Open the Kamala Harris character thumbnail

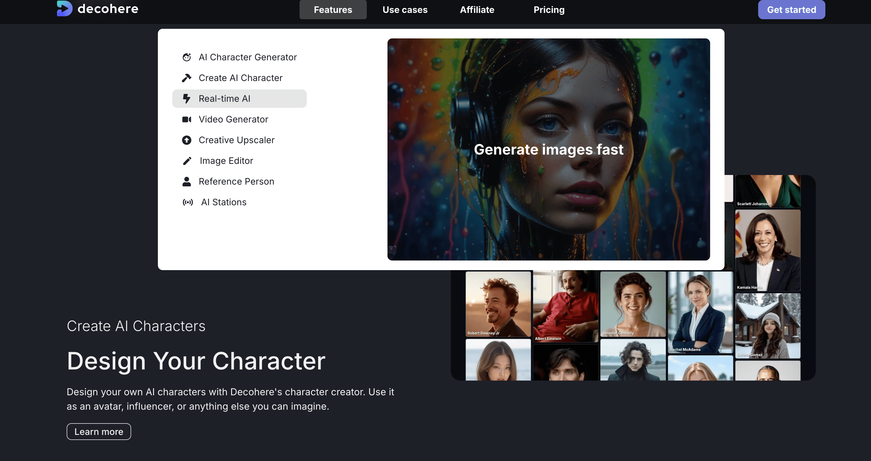click(x=767, y=250)
